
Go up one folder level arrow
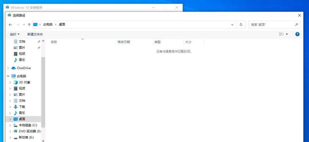coord(29,25)
